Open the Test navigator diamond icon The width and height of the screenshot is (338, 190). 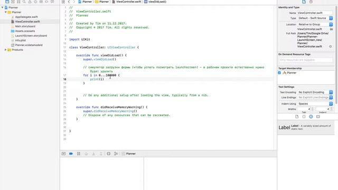point(35,2)
